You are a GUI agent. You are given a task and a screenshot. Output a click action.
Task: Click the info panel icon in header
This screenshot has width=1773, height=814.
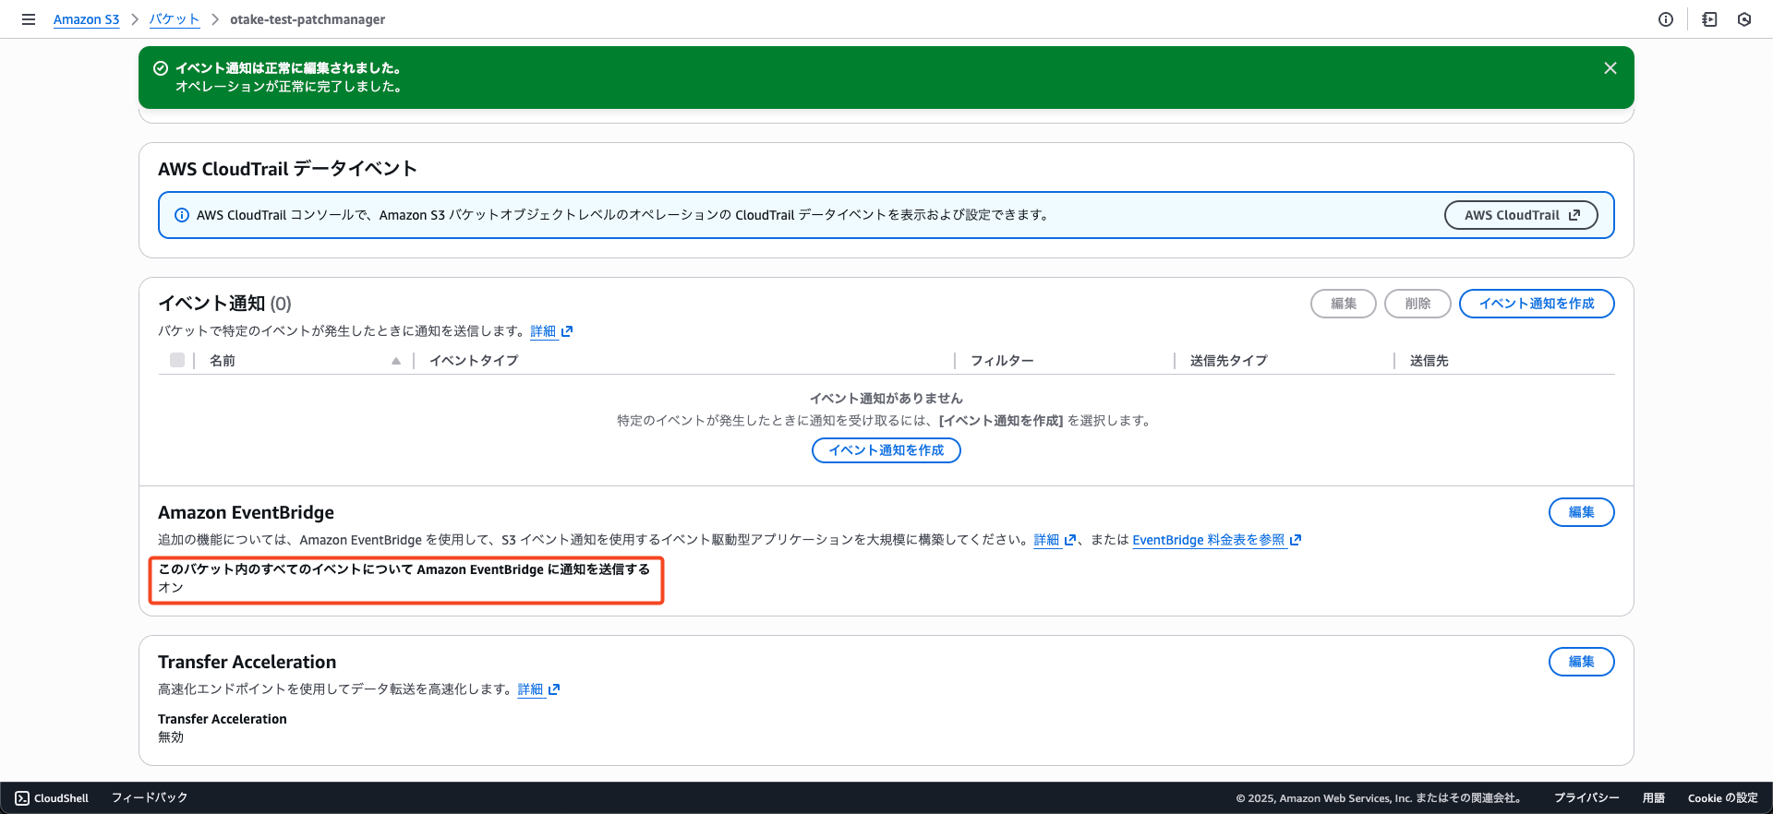point(1666,19)
